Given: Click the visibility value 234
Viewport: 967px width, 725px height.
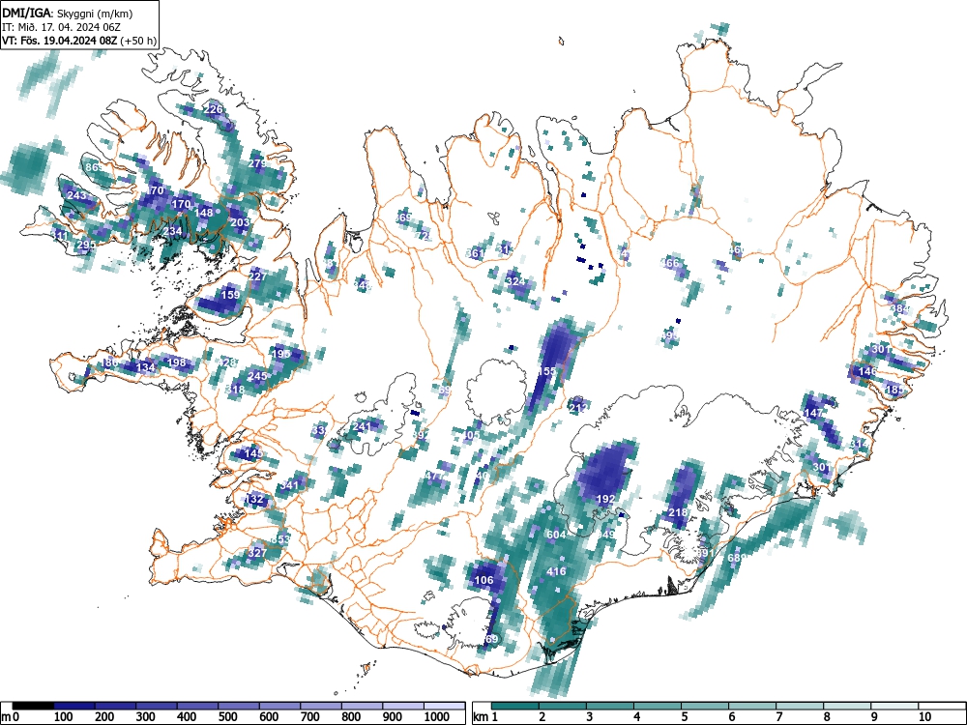Looking at the screenshot, I should point(173,231).
